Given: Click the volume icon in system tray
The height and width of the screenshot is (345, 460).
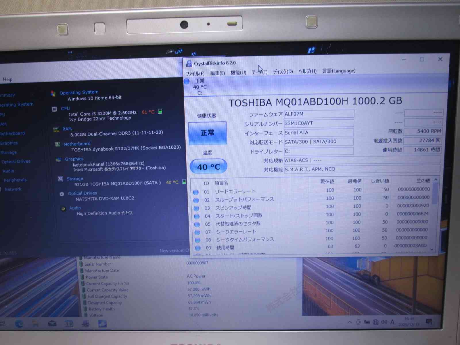Looking at the screenshot, I should pyautogui.click(x=384, y=322).
